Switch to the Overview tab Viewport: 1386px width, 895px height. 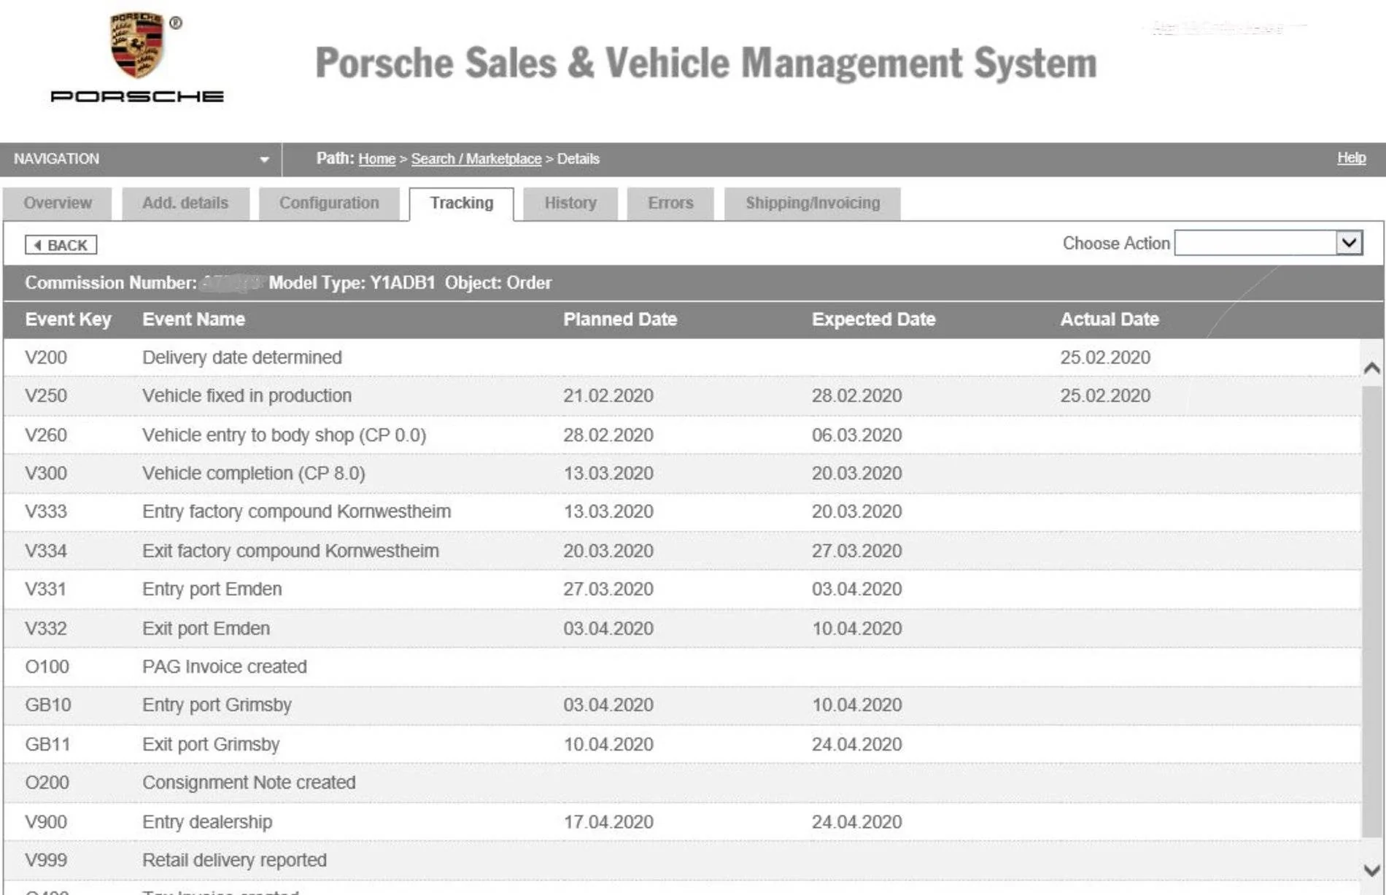click(58, 204)
